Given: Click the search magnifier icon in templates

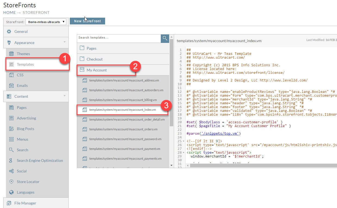Looking at the screenshot, I should click(x=165, y=38).
